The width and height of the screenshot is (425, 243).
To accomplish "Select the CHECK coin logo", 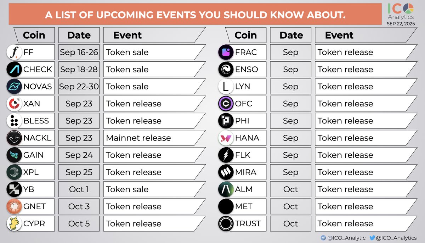I will click(x=15, y=69).
